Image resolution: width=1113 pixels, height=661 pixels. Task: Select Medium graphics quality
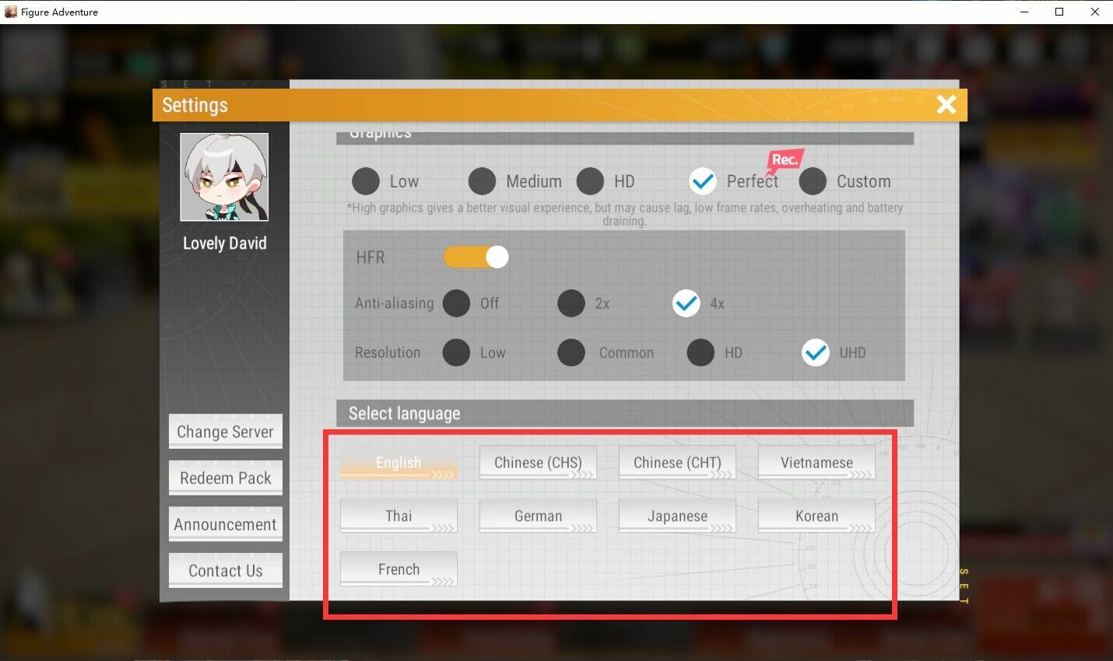pos(482,181)
